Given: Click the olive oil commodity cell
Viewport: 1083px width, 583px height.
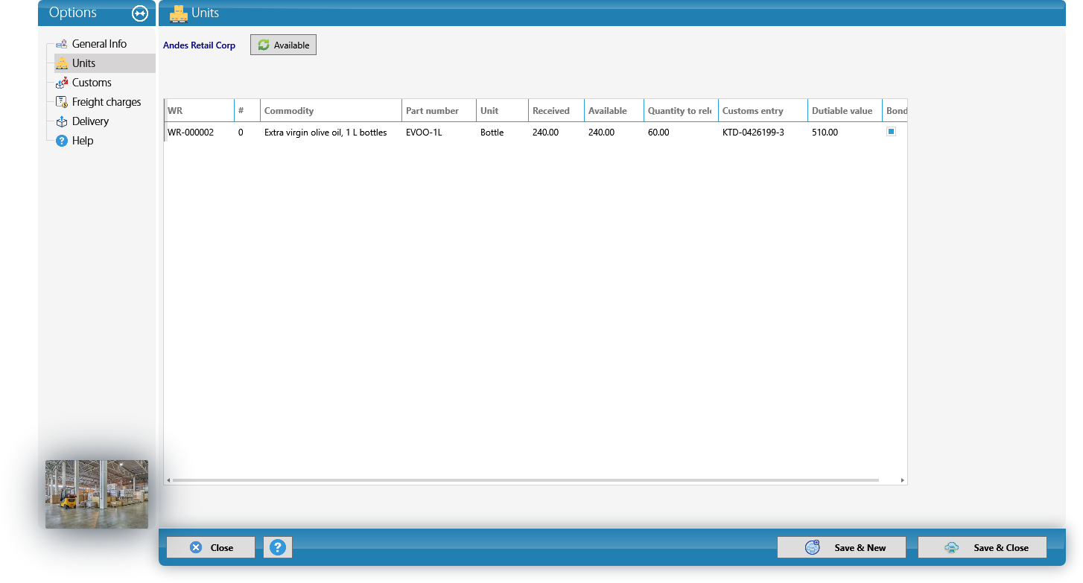Looking at the screenshot, I should pyautogui.click(x=331, y=133).
